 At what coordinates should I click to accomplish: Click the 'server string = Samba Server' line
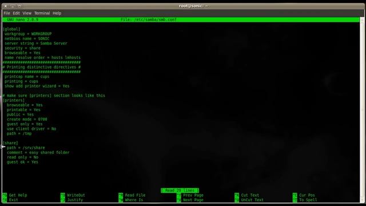click(36, 43)
